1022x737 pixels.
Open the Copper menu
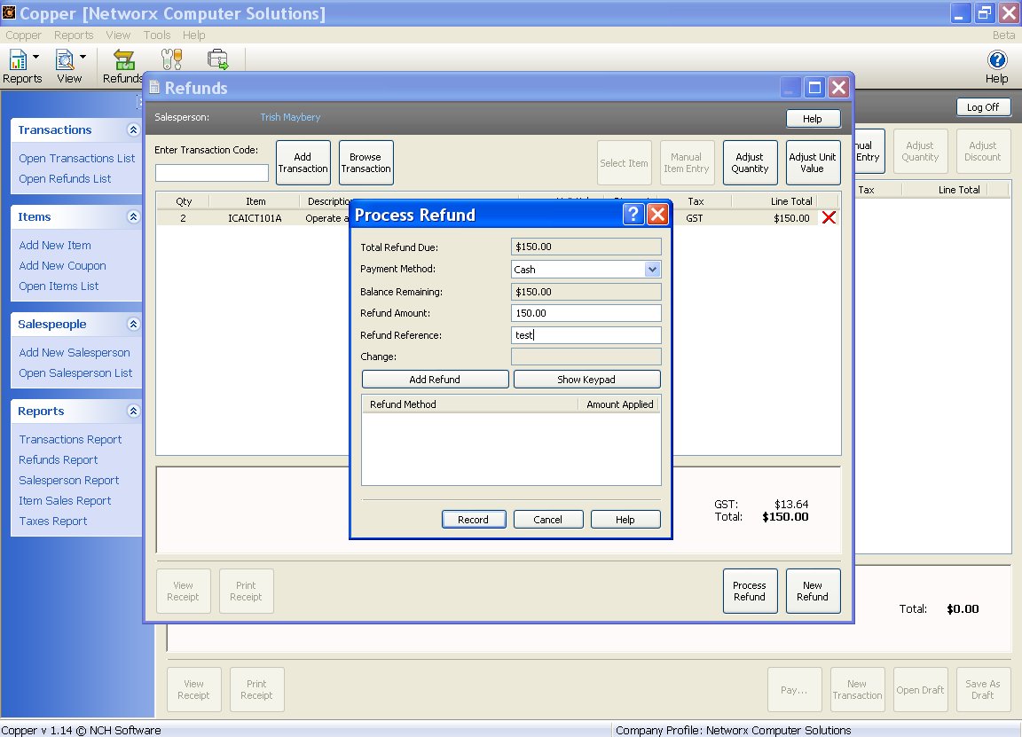pos(23,35)
